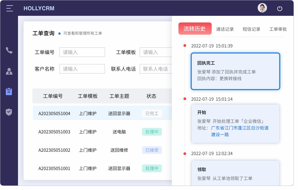Open the customer contacts sidebar icon
This screenshot has height=190, width=298.
[9, 71]
